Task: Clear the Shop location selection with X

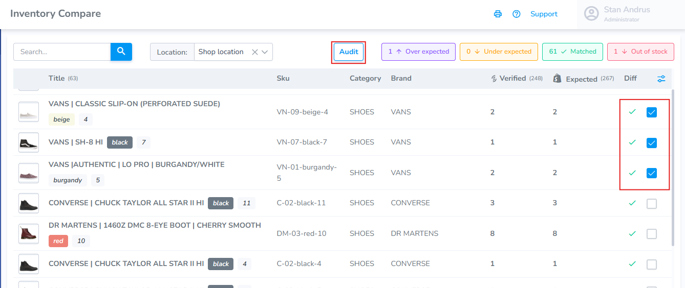Action: (x=255, y=52)
